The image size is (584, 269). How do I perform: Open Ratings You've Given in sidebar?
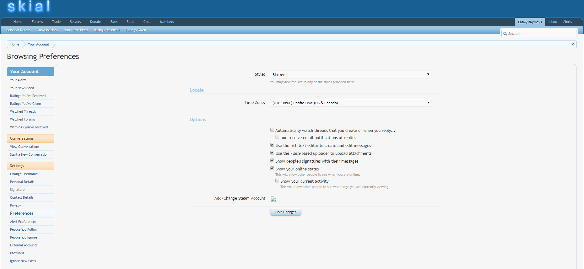[x=30, y=104]
